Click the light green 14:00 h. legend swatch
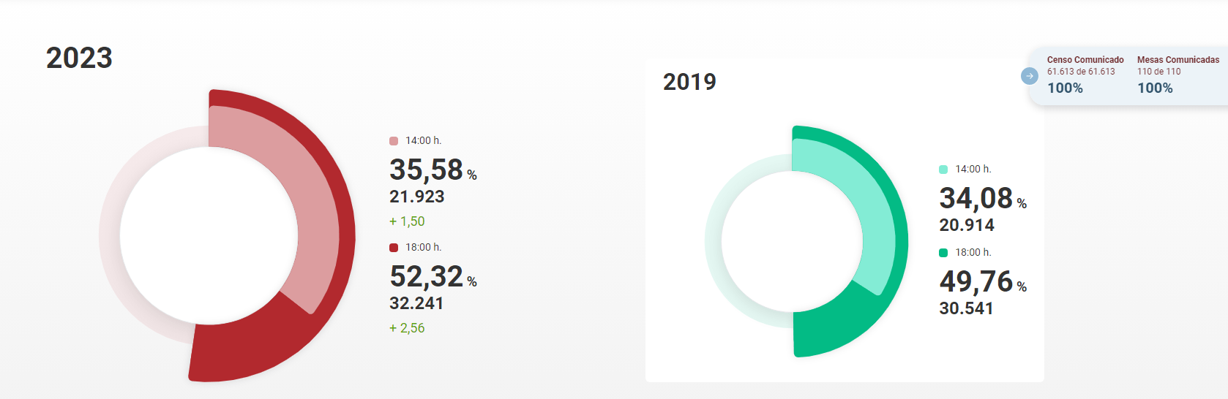 [x=943, y=170]
